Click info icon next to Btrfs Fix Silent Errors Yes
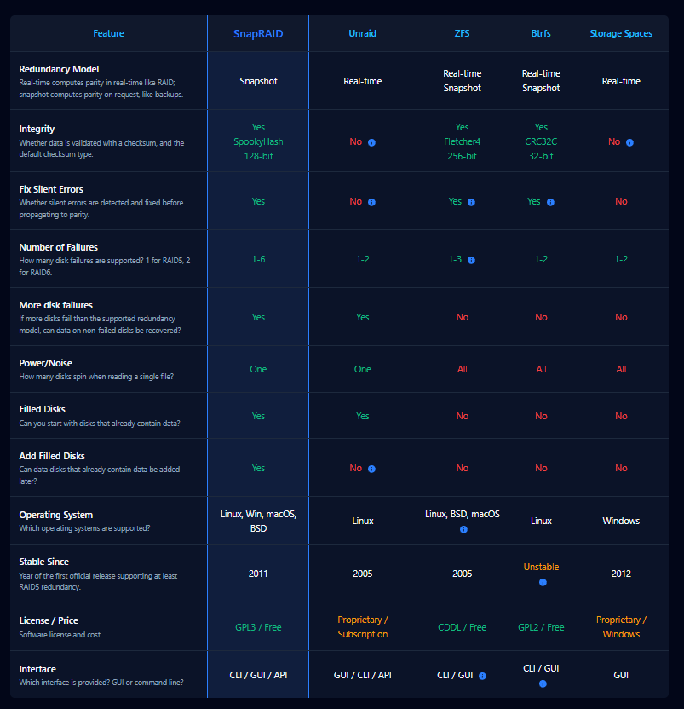684x709 pixels. [550, 202]
